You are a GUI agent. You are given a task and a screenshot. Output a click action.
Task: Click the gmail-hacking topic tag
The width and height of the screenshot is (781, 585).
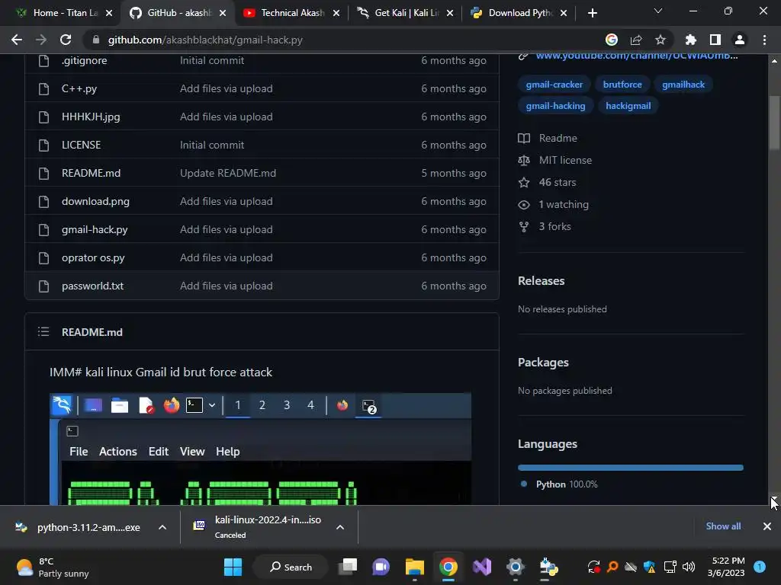pyautogui.click(x=555, y=106)
